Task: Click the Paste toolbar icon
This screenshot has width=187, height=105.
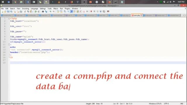Action: (31, 12)
